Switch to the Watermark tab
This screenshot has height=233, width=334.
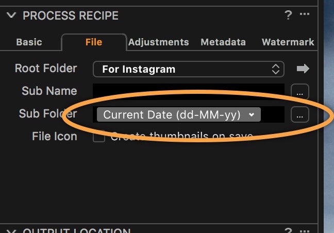pyautogui.click(x=288, y=42)
